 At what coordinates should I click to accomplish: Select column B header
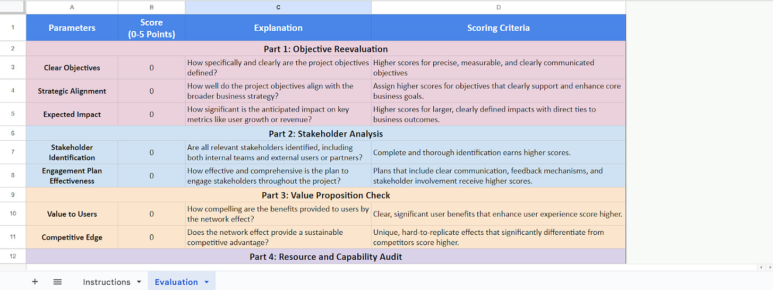click(x=152, y=7)
